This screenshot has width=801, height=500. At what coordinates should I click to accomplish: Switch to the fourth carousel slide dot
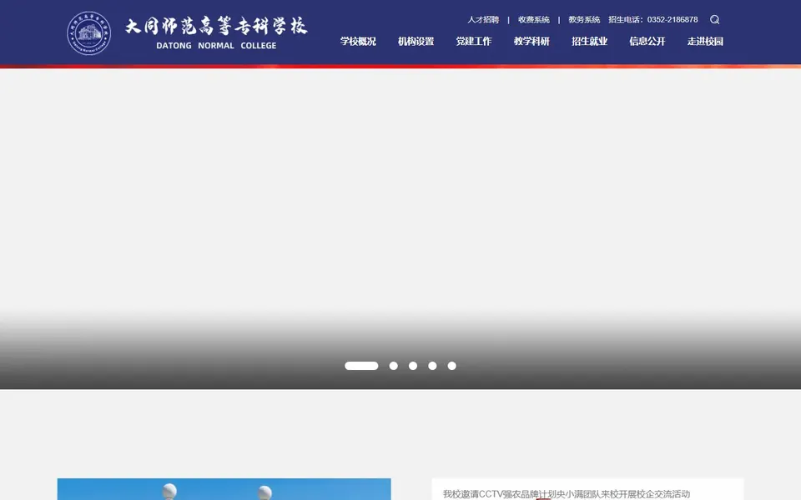tap(432, 366)
